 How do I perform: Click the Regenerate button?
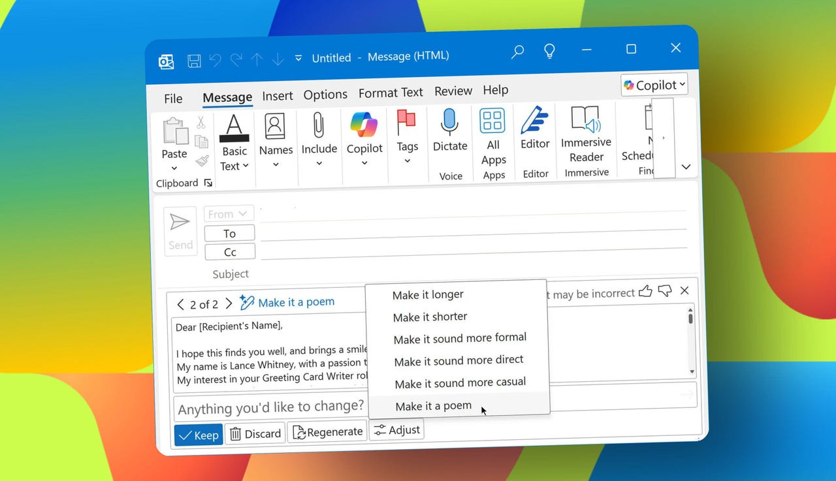pos(327,431)
